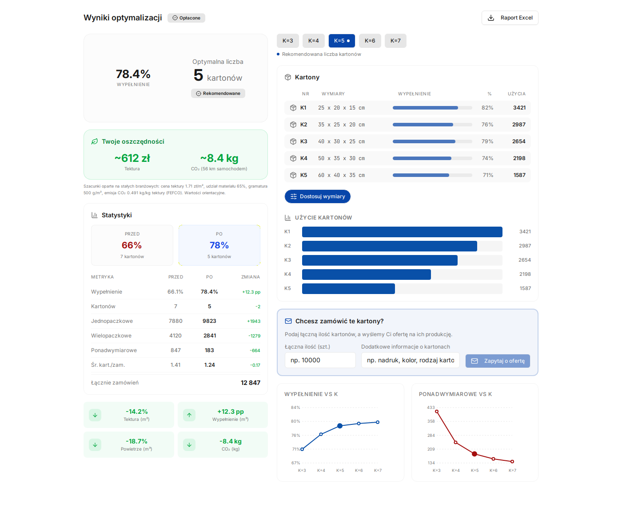Click the carton icon in row K3
622x510 pixels.
[x=293, y=141]
